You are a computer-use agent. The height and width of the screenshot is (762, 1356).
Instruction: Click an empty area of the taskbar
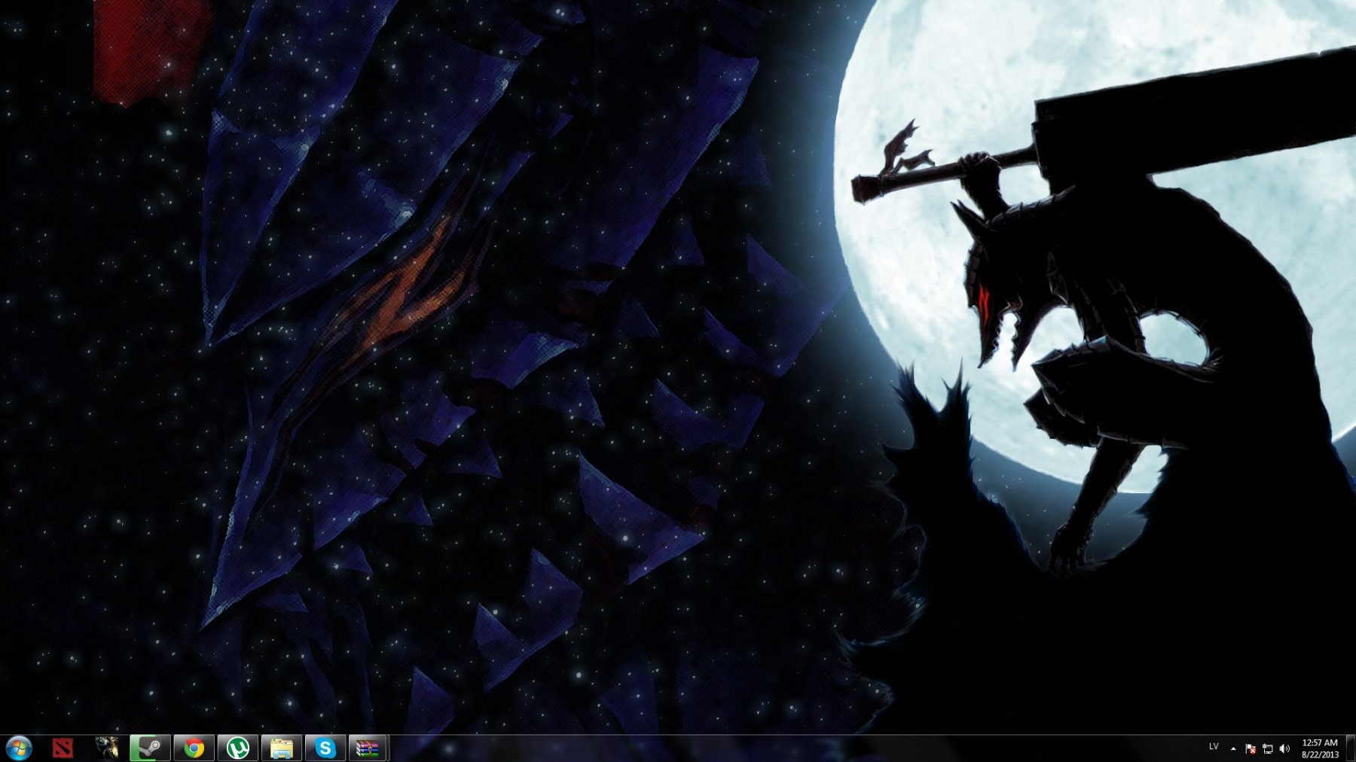coord(753,748)
